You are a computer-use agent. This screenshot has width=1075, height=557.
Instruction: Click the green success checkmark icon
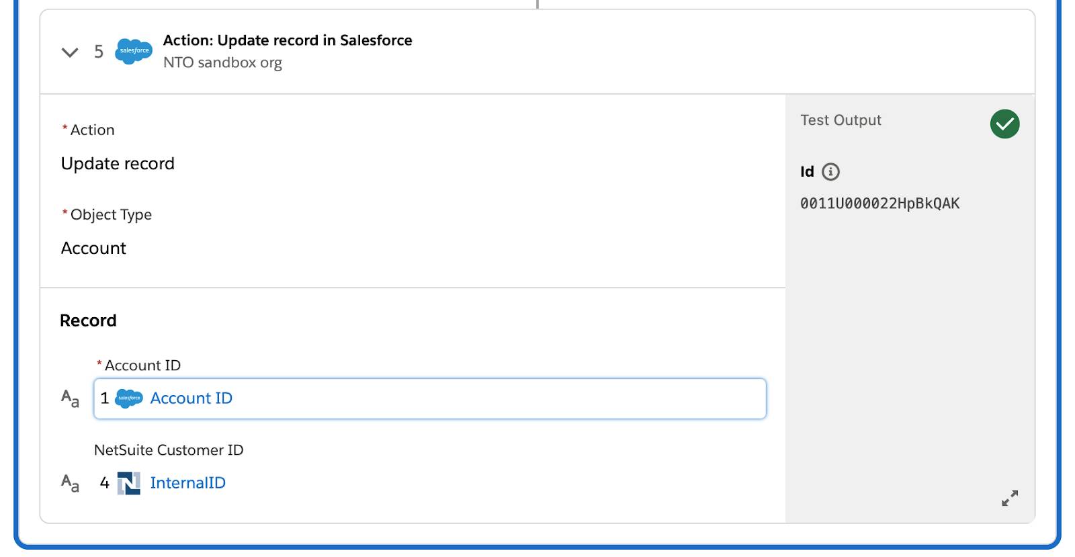click(x=1004, y=124)
